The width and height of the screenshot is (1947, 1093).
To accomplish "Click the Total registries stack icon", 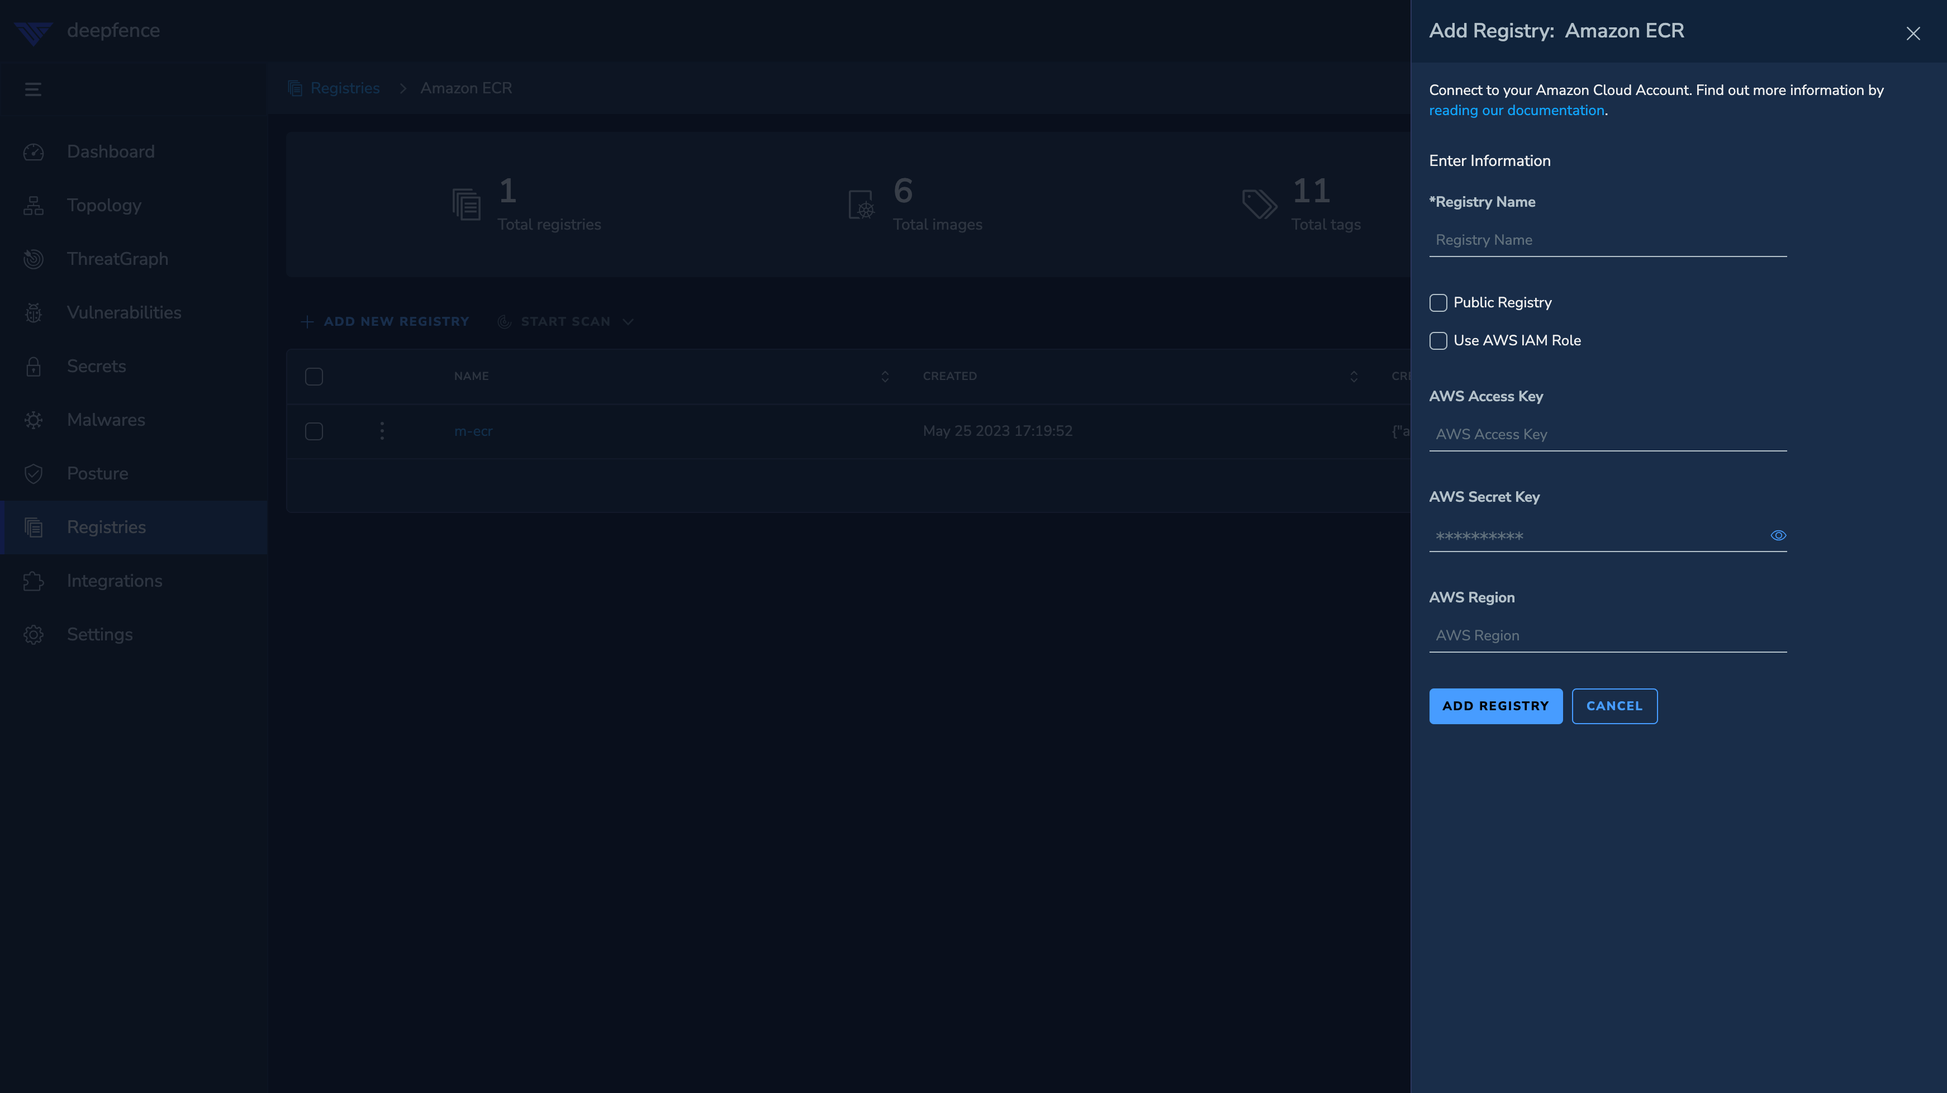I will click(466, 204).
